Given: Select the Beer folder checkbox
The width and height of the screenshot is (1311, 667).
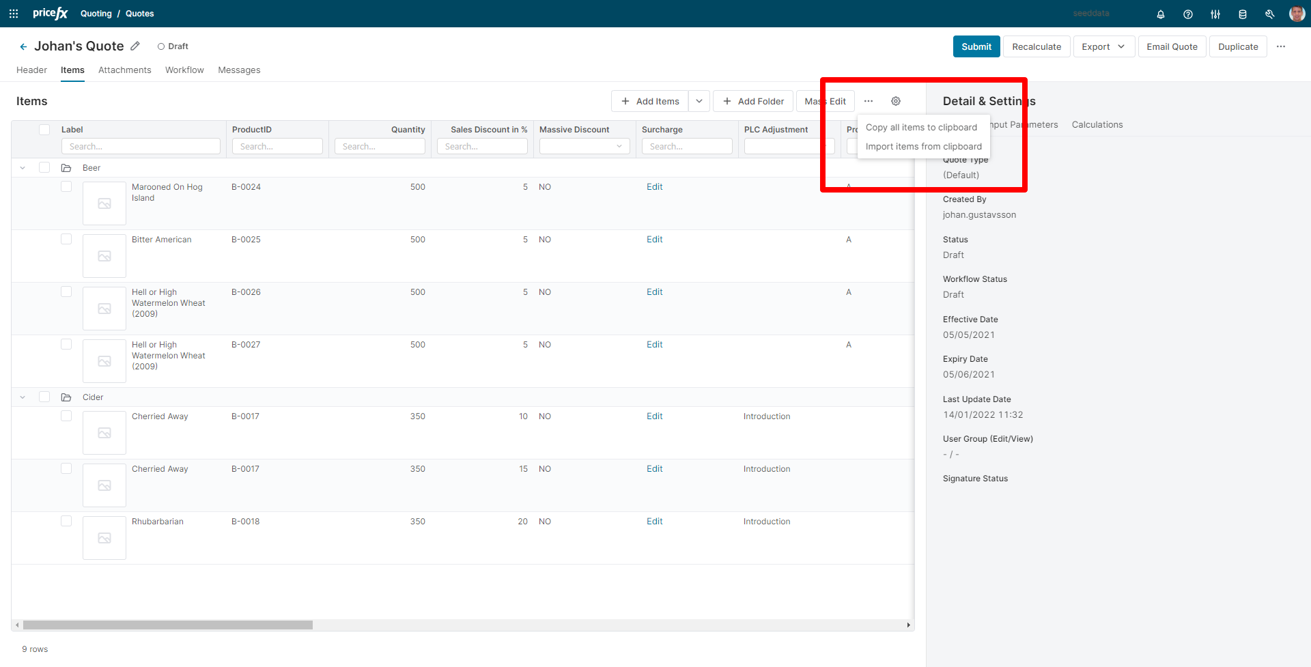Looking at the screenshot, I should [44, 167].
